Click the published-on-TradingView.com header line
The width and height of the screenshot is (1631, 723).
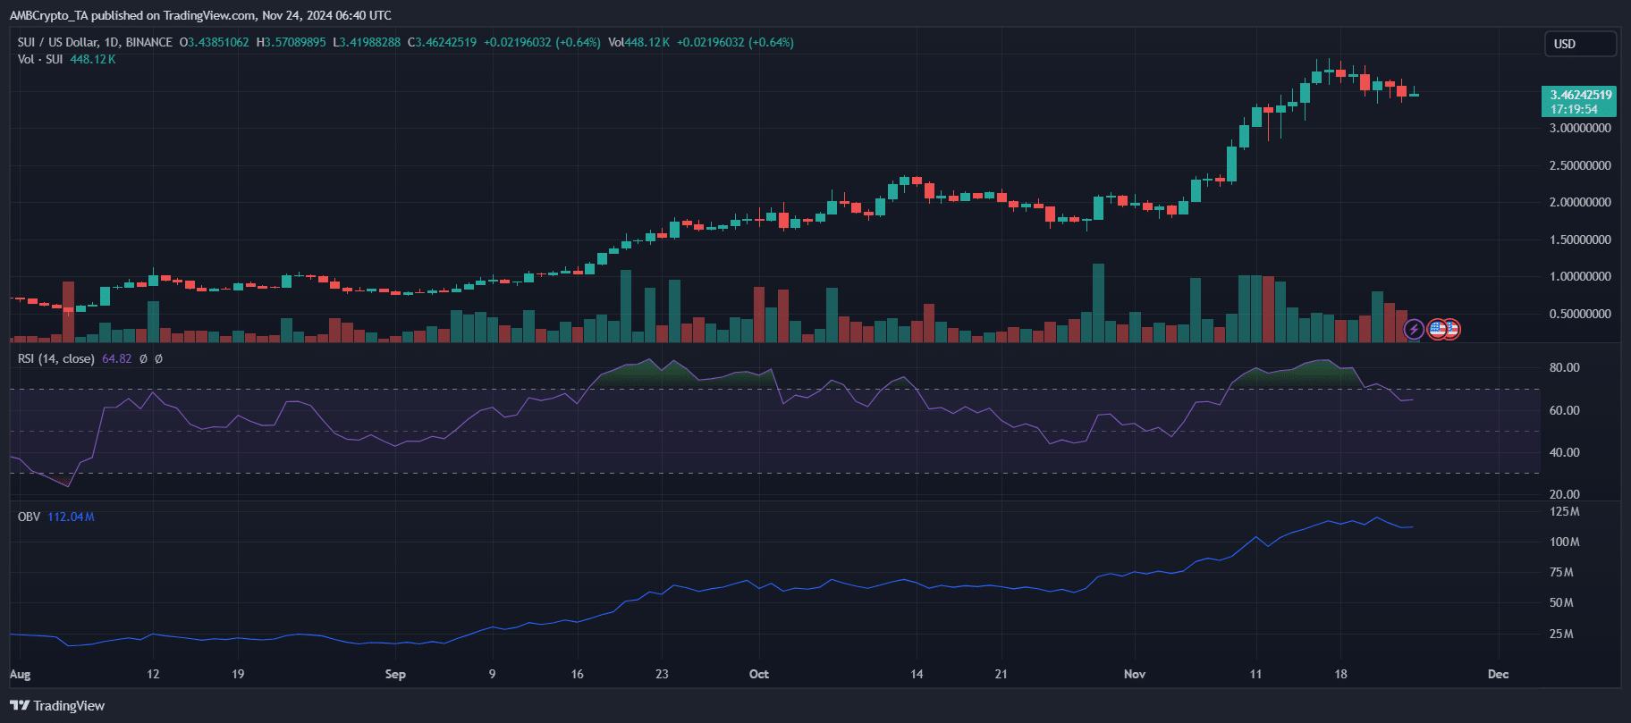tap(200, 15)
